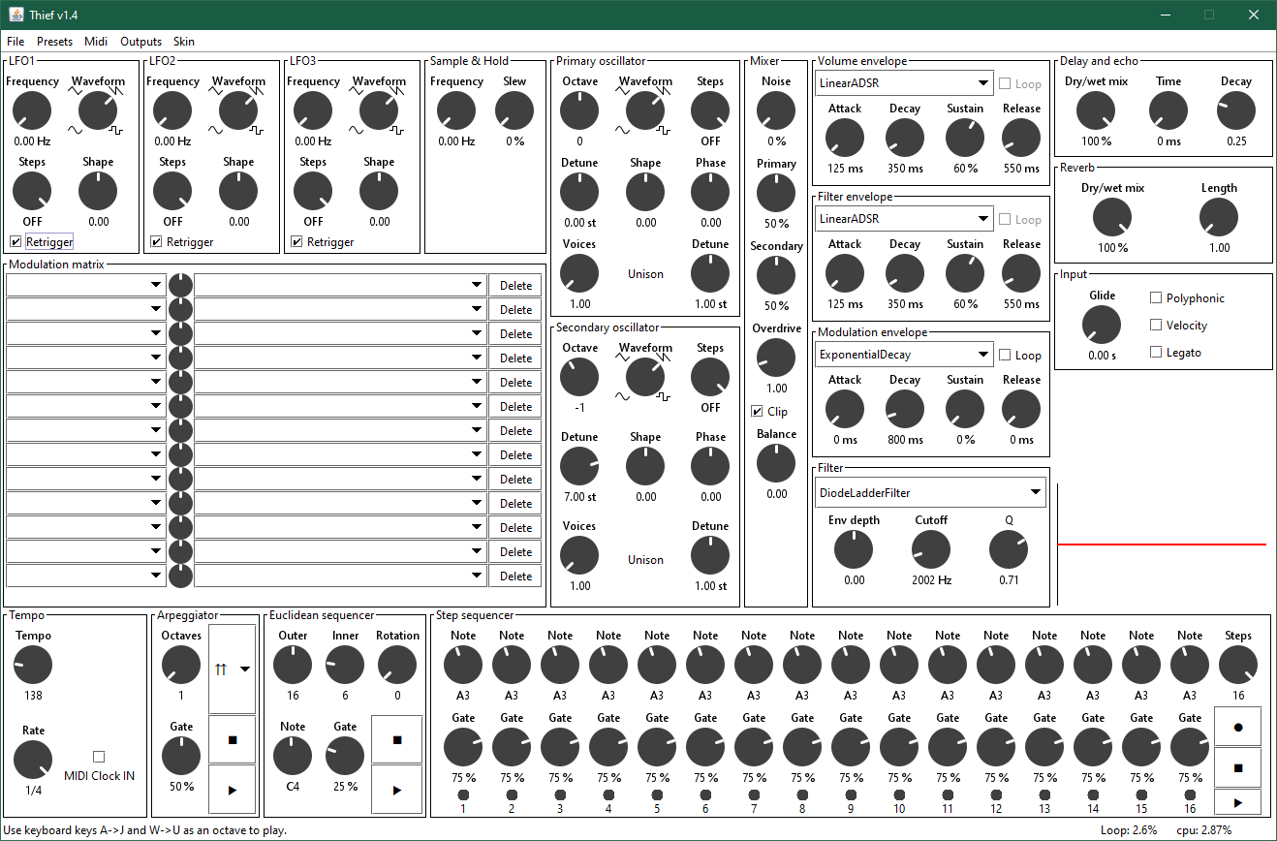
Task: Enable the Polyphonic input option
Action: pyautogui.click(x=1156, y=298)
